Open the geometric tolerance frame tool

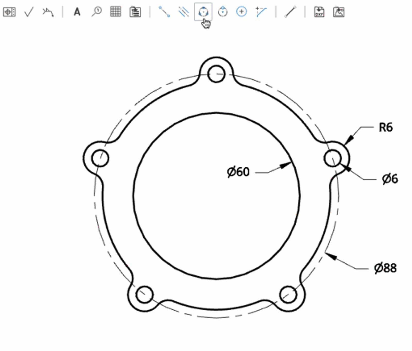click(9, 12)
